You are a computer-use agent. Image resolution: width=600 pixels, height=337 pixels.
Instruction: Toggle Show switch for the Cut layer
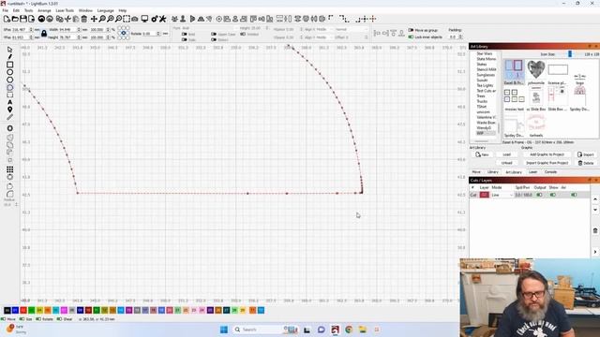coord(552,195)
